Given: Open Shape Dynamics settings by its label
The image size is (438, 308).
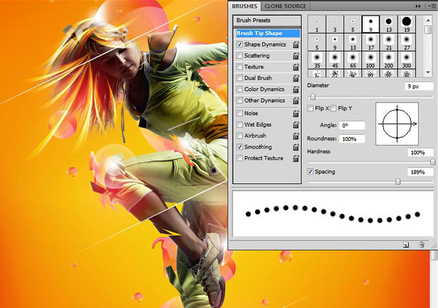Looking at the screenshot, I should [x=265, y=44].
